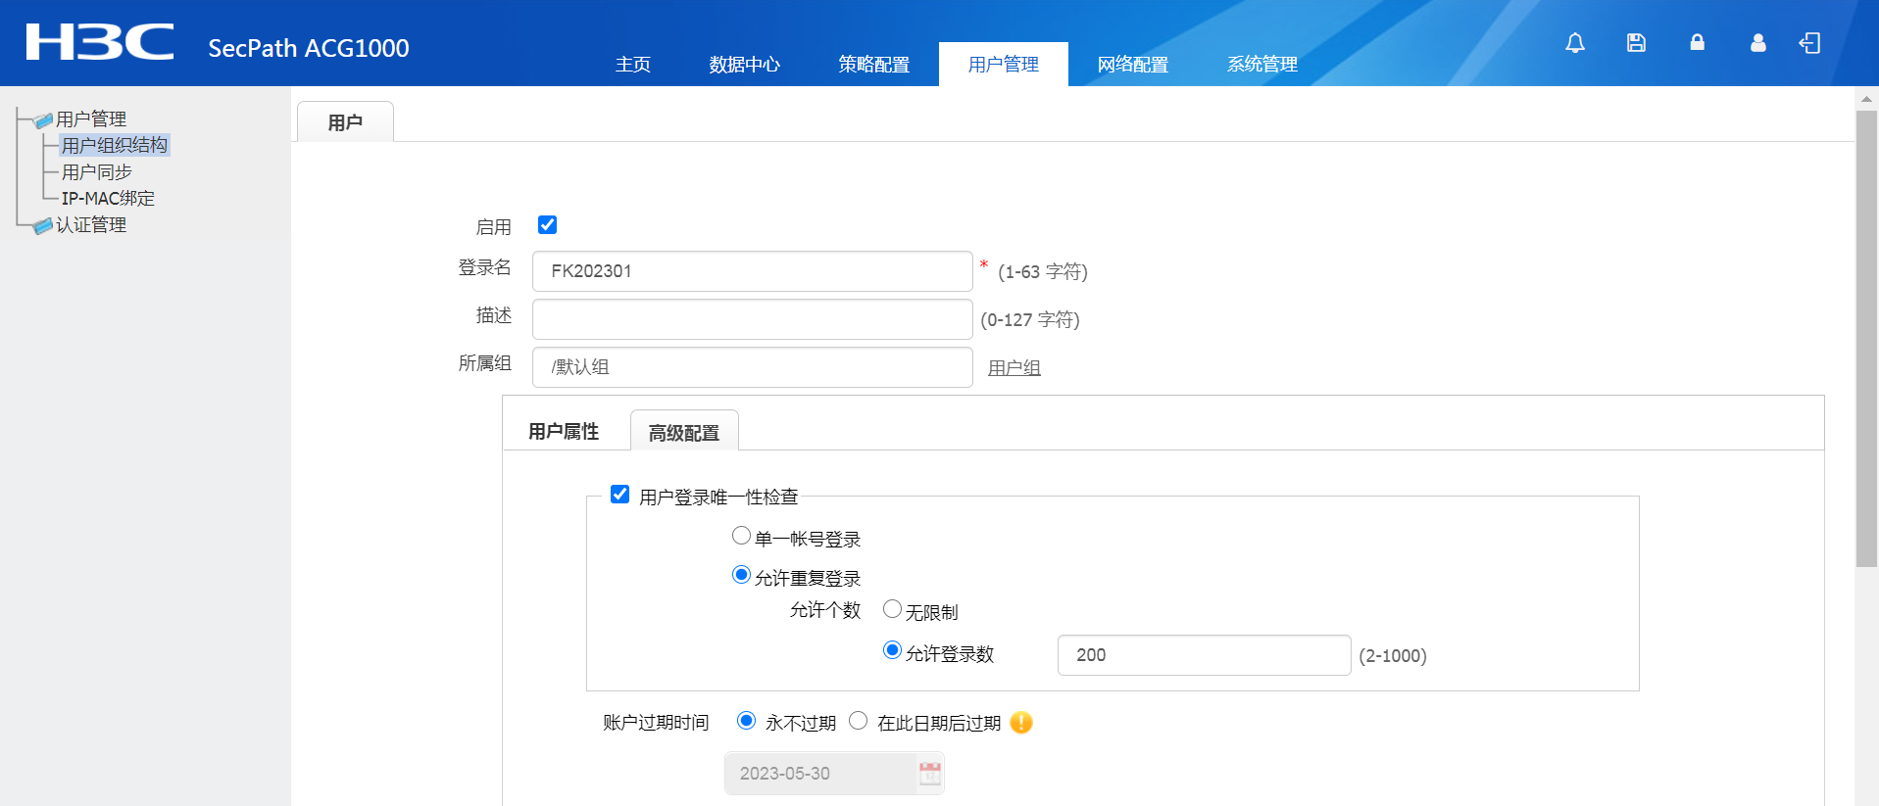Click the 用户组 link
The width and height of the screenshot is (1879, 806).
[1014, 368]
